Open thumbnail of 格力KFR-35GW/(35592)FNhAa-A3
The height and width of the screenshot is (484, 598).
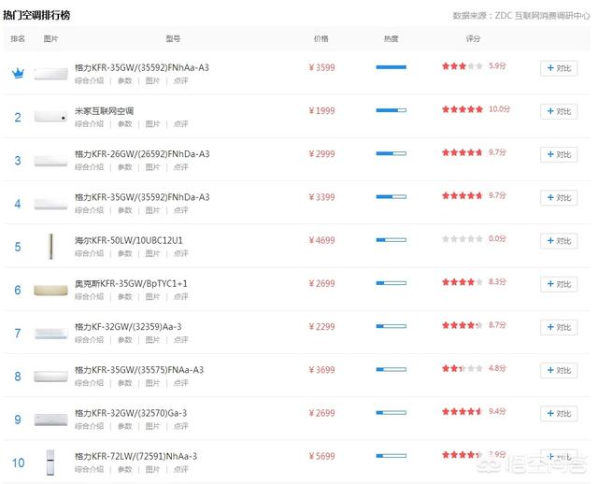pos(50,73)
